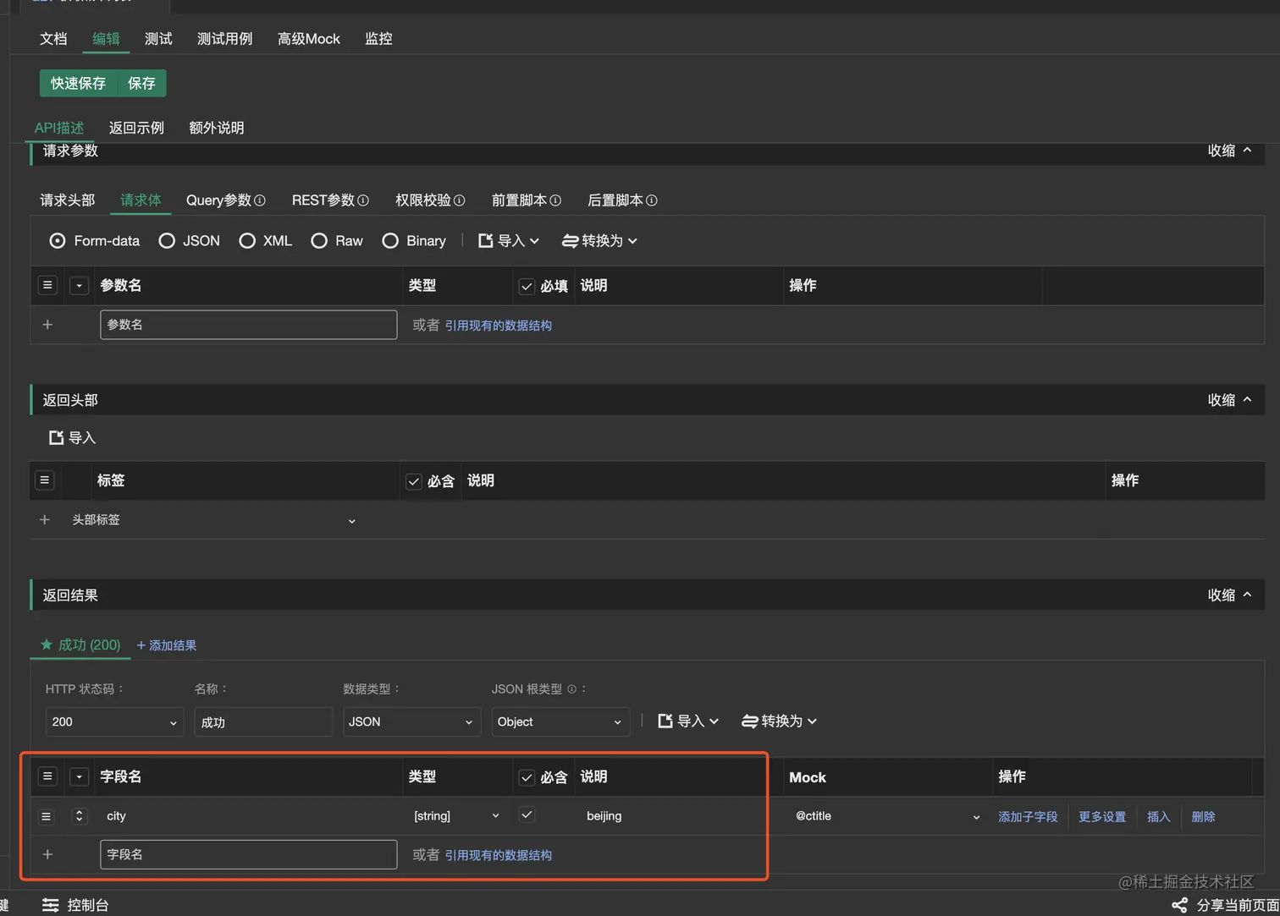Toggle the 必含 checkbox in 返回头部

(x=413, y=481)
